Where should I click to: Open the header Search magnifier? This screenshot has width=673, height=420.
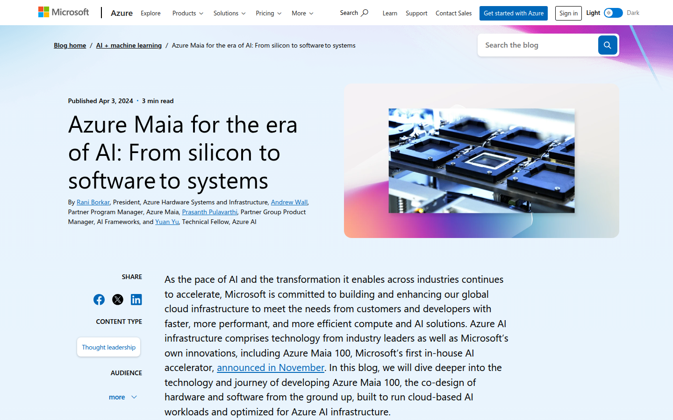pyautogui.click(x=354, y=13)
